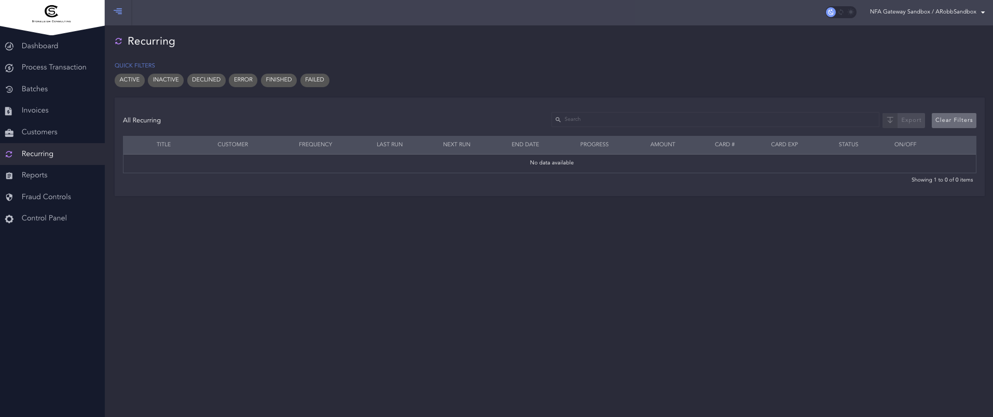
Task: Apply the ACTIVE quick filter
Action: coord(130,80)
